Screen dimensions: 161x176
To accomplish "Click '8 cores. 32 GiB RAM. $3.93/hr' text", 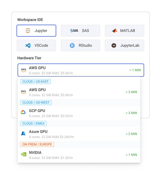I will 51,116.
